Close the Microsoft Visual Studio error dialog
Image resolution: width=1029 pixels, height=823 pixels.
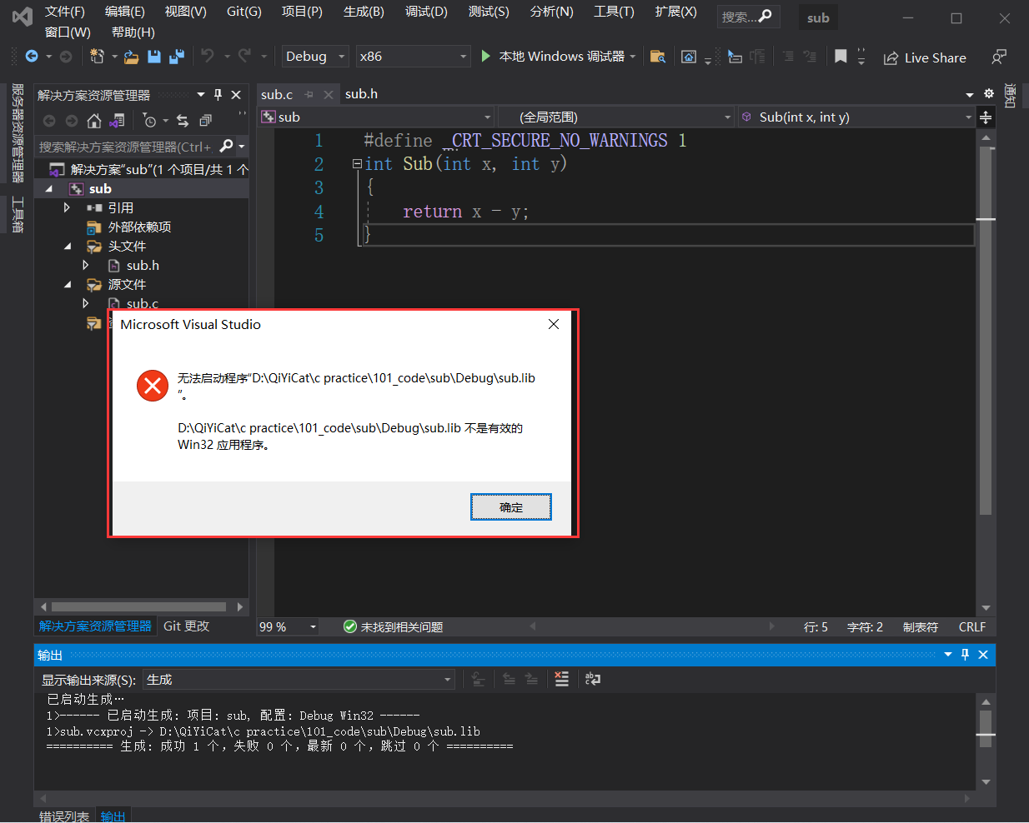click(554, 324)
